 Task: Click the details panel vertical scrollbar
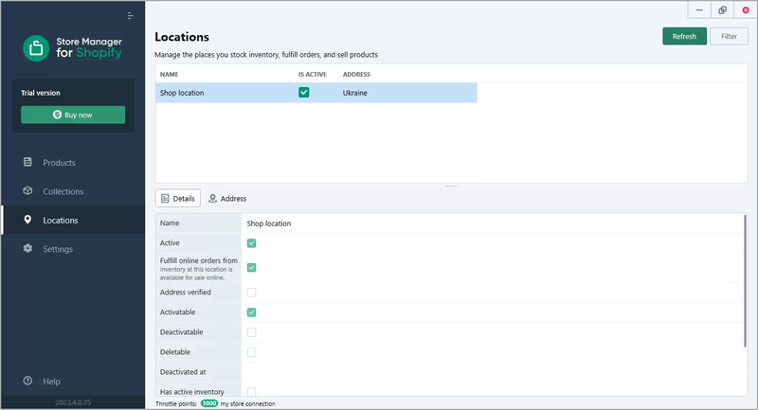[x=745, y=281]
